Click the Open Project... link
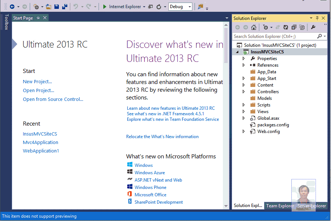The image size is (331, 221). 38,91
